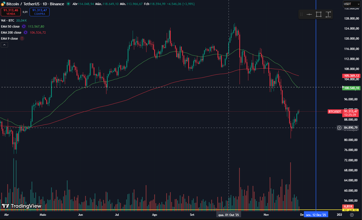Screen dimensions: 362x220
Task: Grab the floating toolbar drag handle dots
Action: pyautogui.click(x=301, y=14)
